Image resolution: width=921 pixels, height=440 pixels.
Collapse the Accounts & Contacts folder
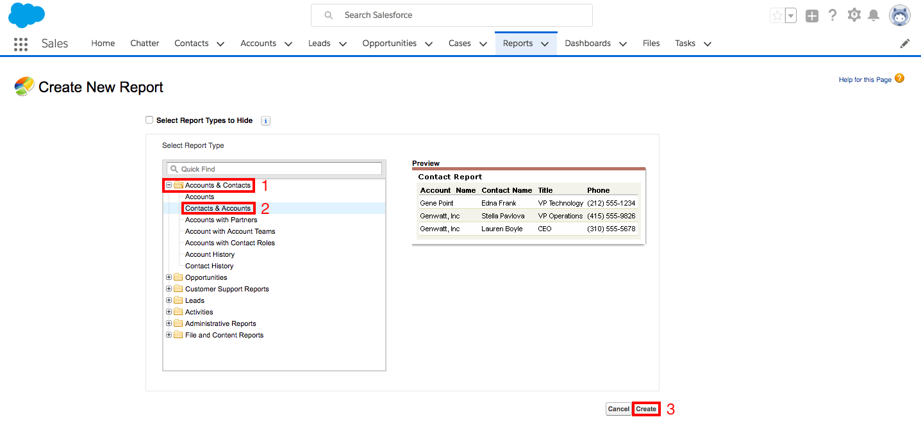pos(169,185)
